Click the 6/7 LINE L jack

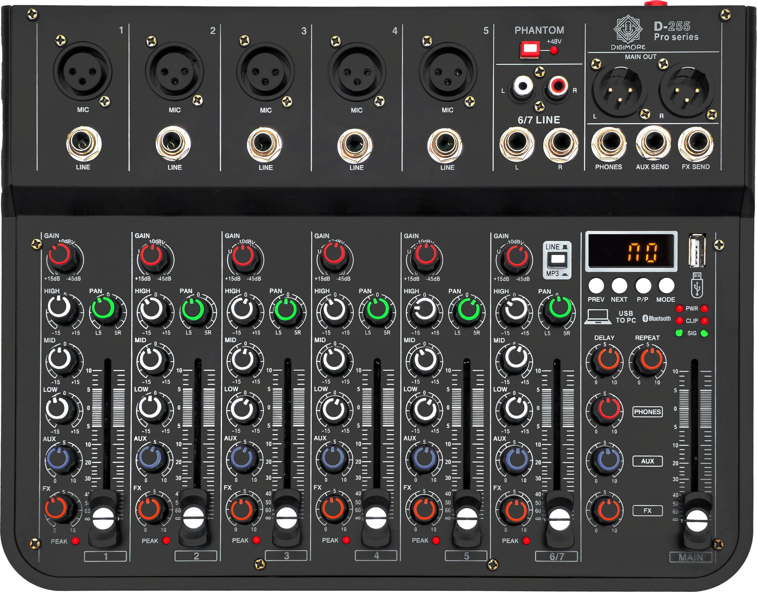point(517,144)
